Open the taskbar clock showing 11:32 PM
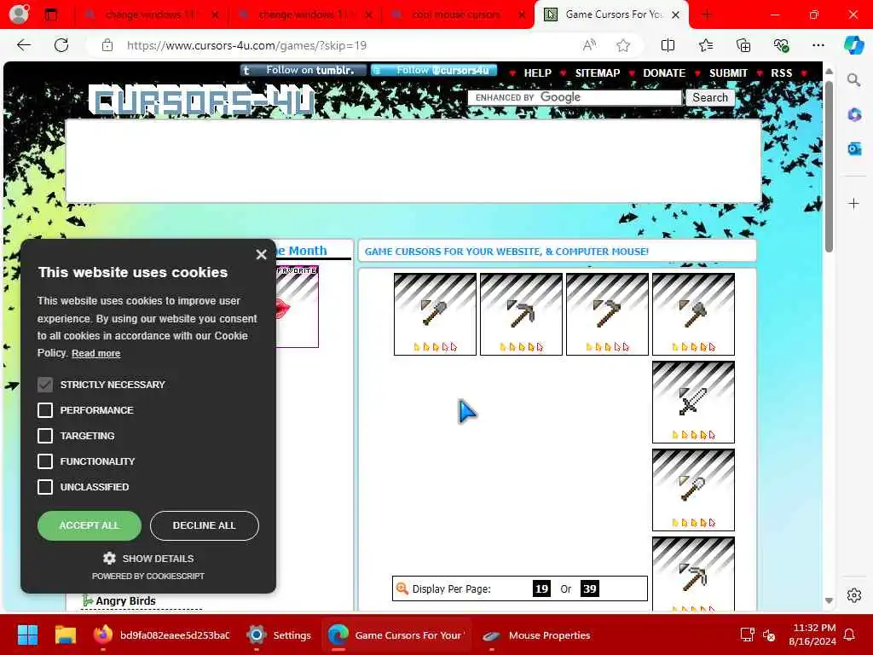This screenshot has width=873, height=655. 812,635
